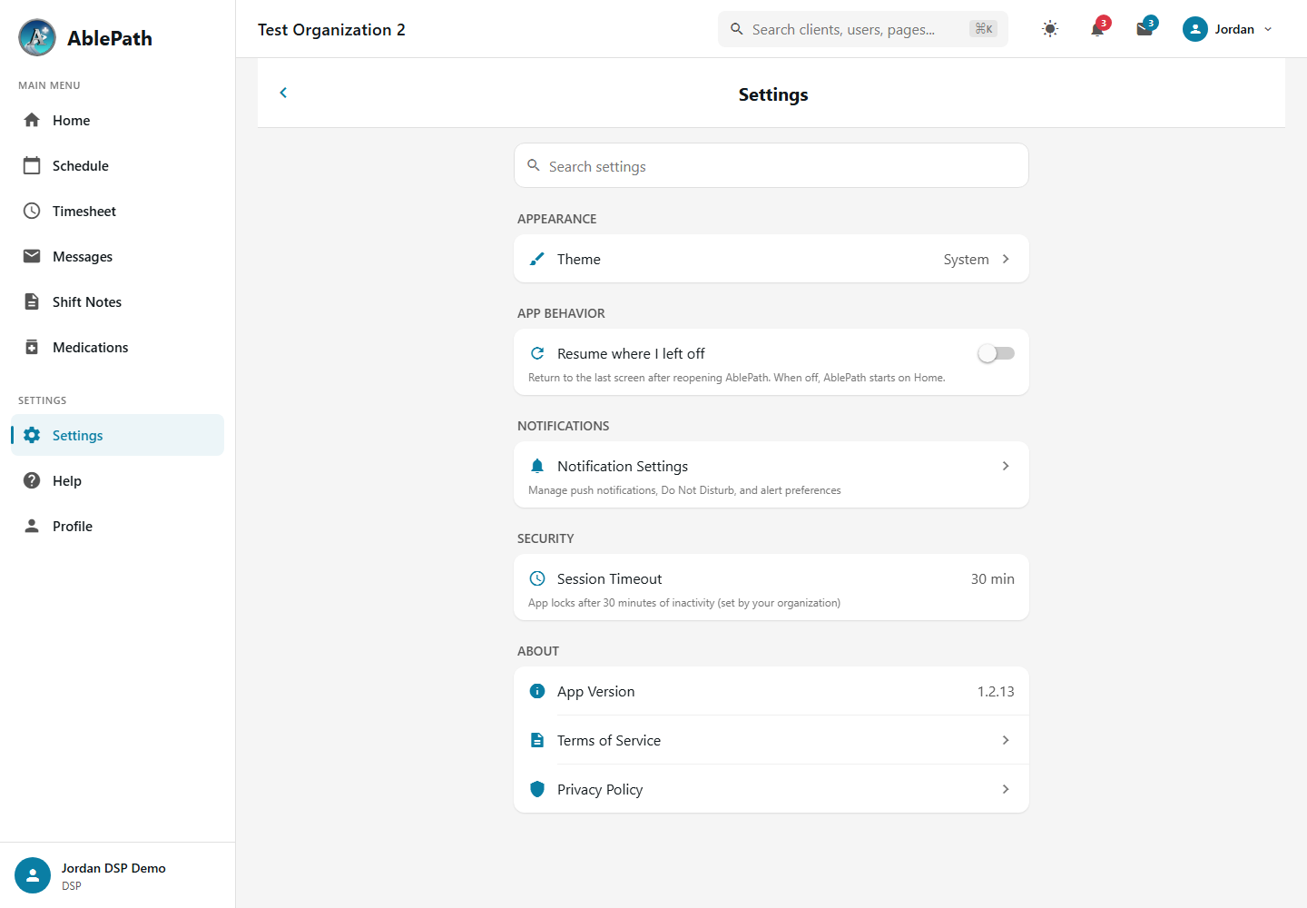
Task: Click the Terms of Service link text
Action: point(609,740)
